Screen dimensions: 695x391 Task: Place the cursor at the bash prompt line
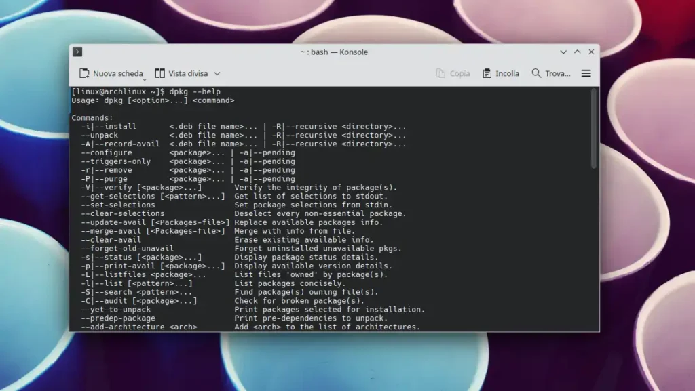point(136,91)
